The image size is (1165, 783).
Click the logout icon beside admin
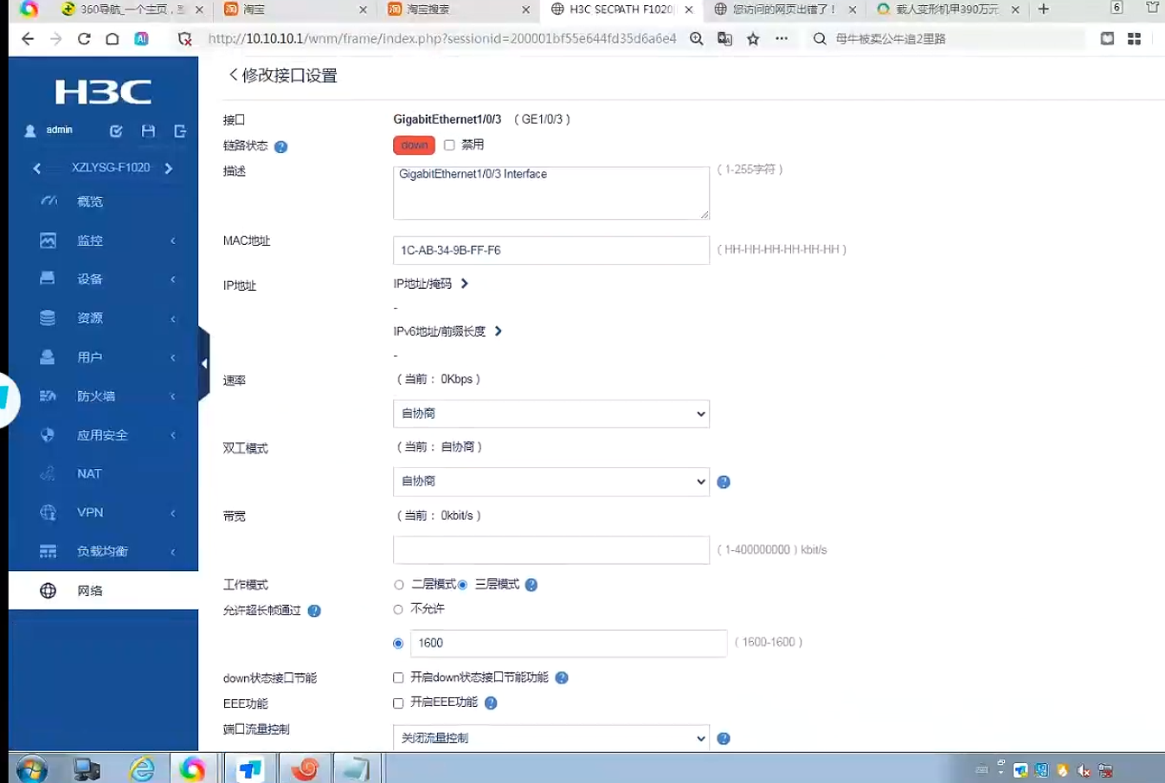pos(179,131)
